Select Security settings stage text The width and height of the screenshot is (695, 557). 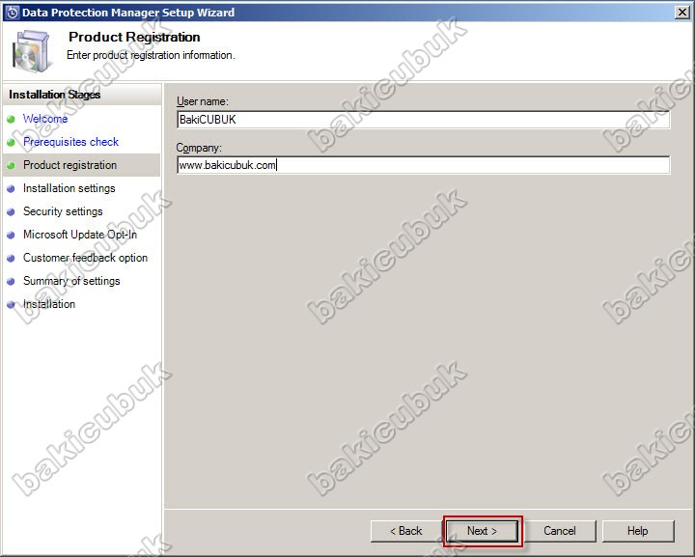tap(63, 211)
